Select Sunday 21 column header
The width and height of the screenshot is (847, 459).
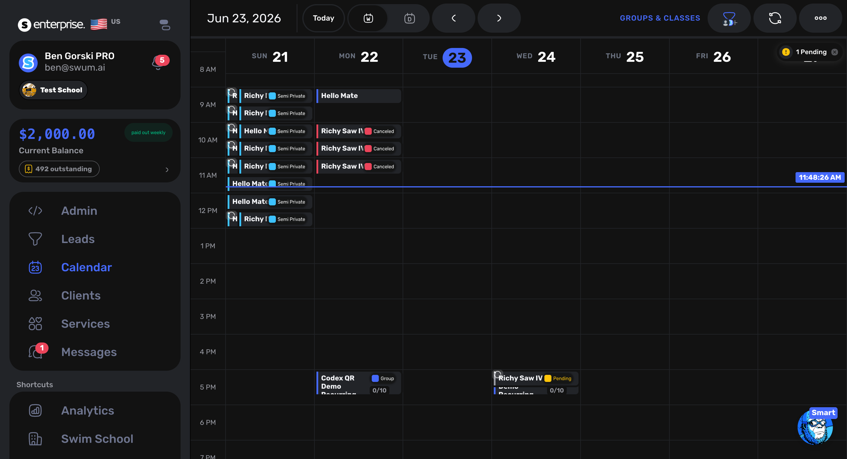point(270,56)
